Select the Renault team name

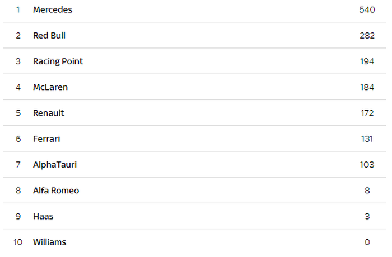pos(49,113)
